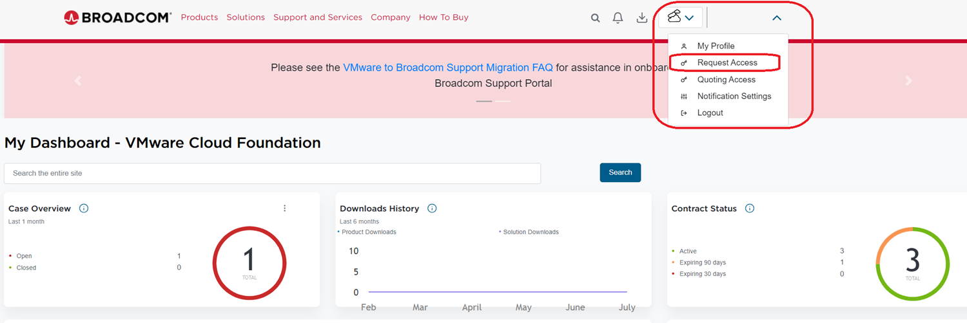
Task: Click the Contract Status total donut chart
Action: coord(913,264)
